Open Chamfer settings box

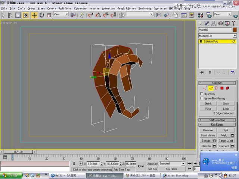pos(214,146)
